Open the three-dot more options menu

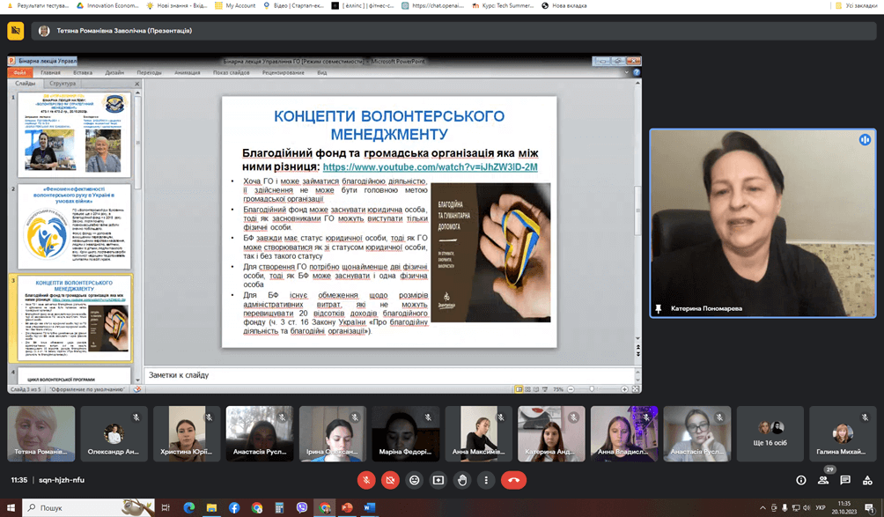click(x=486, y=480)
